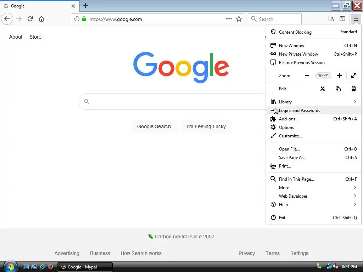
Task: Paste using the clipboard icon
Action: pyautogui.click(x=353, y=89)
